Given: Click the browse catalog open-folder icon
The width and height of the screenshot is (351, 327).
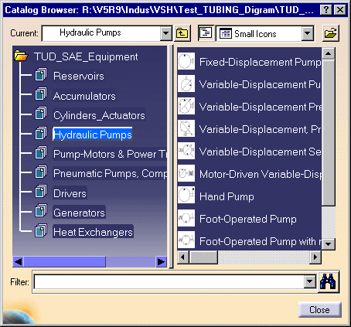Looking at the screenshot, I should [x=331, y=33].
